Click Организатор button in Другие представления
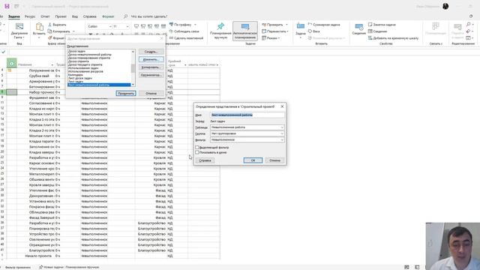 151,75
